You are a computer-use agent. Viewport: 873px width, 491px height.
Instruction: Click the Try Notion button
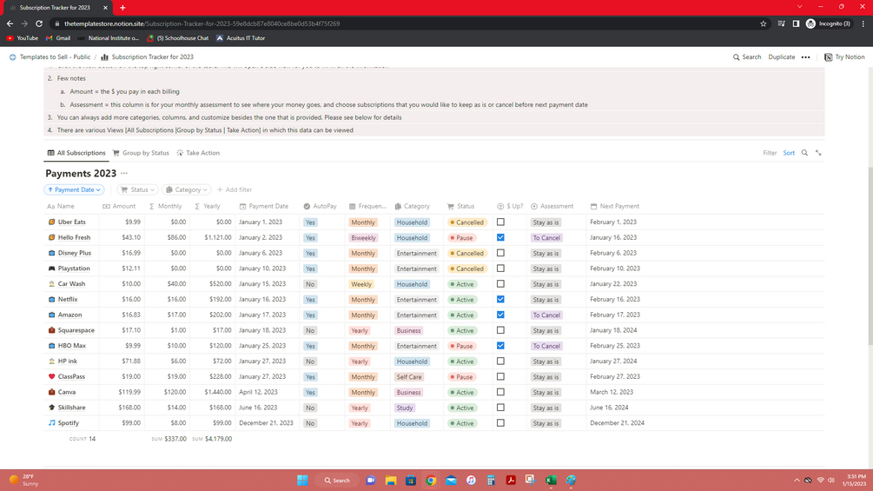(x=844, y=57)
